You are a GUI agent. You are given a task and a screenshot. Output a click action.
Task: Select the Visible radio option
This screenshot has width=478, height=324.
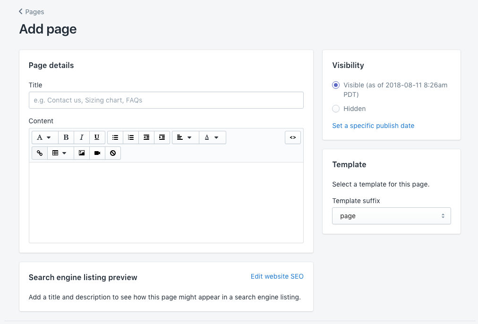[x=336, y=85]
